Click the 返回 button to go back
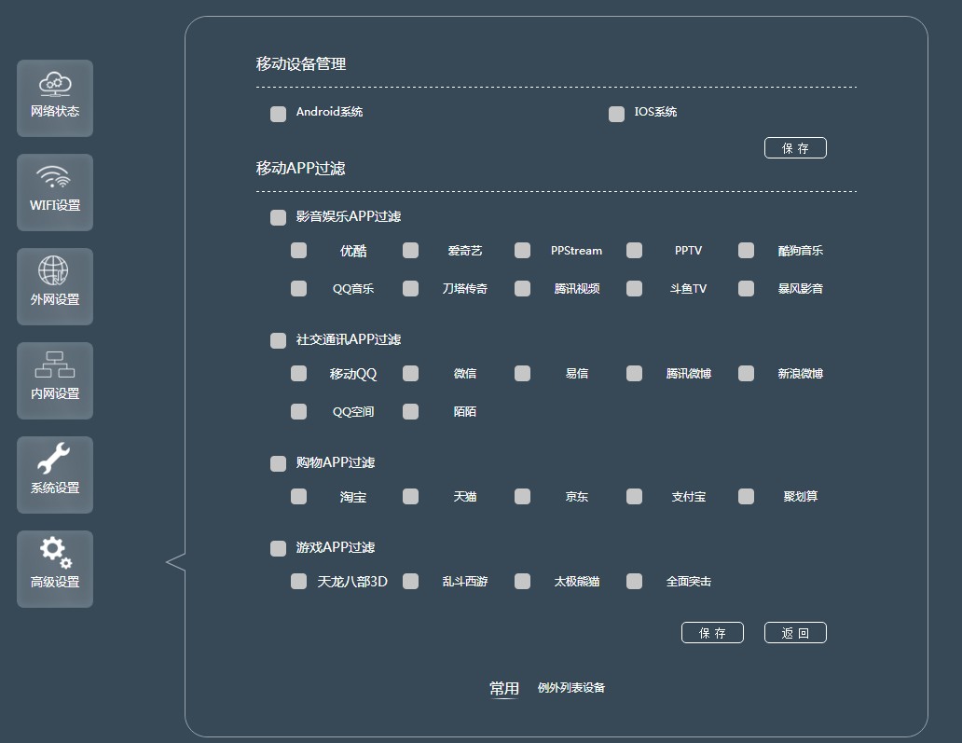The height and width of the screenshot is (743, 962). click(x=795, y=632)
